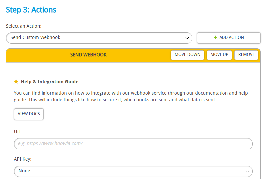Click the SEND WEBHOOK header title

click(88, 55)
